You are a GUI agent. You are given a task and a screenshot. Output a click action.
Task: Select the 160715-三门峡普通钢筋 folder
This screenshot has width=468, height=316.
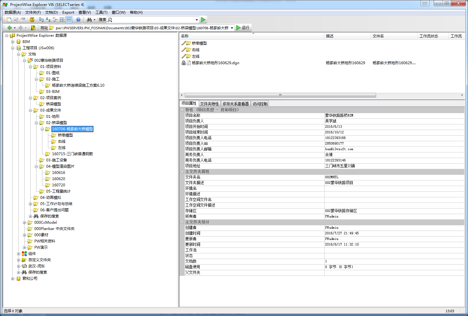(x=72, y=154)
